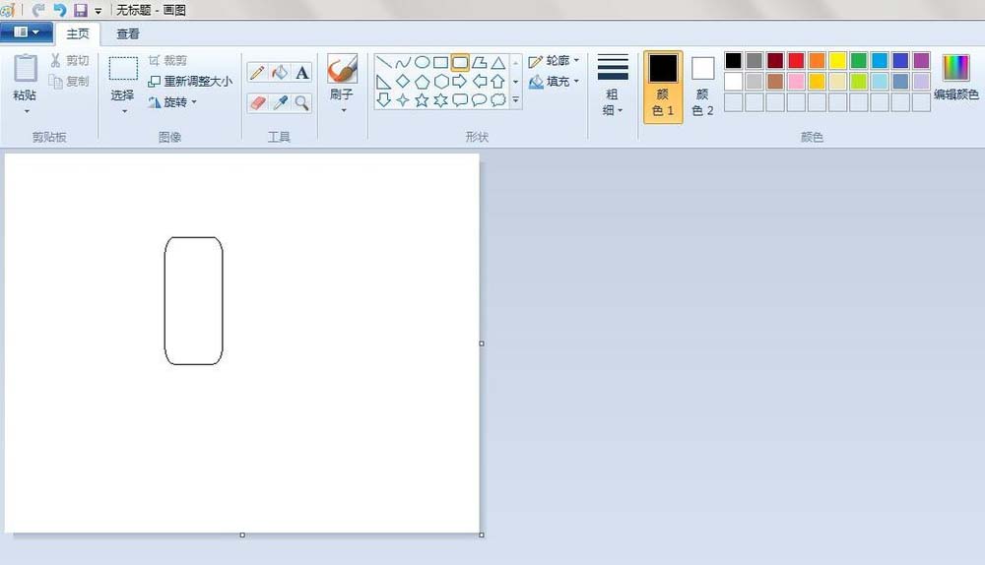This screenshot has width=985, height=565.
Task: Click the Redo arrow in title bar
Action: pos(38,10)
